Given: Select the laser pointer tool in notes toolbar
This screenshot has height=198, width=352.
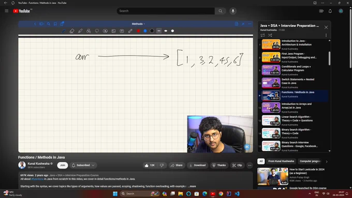Looking at the screenshot, I should (x=130, y=31).
